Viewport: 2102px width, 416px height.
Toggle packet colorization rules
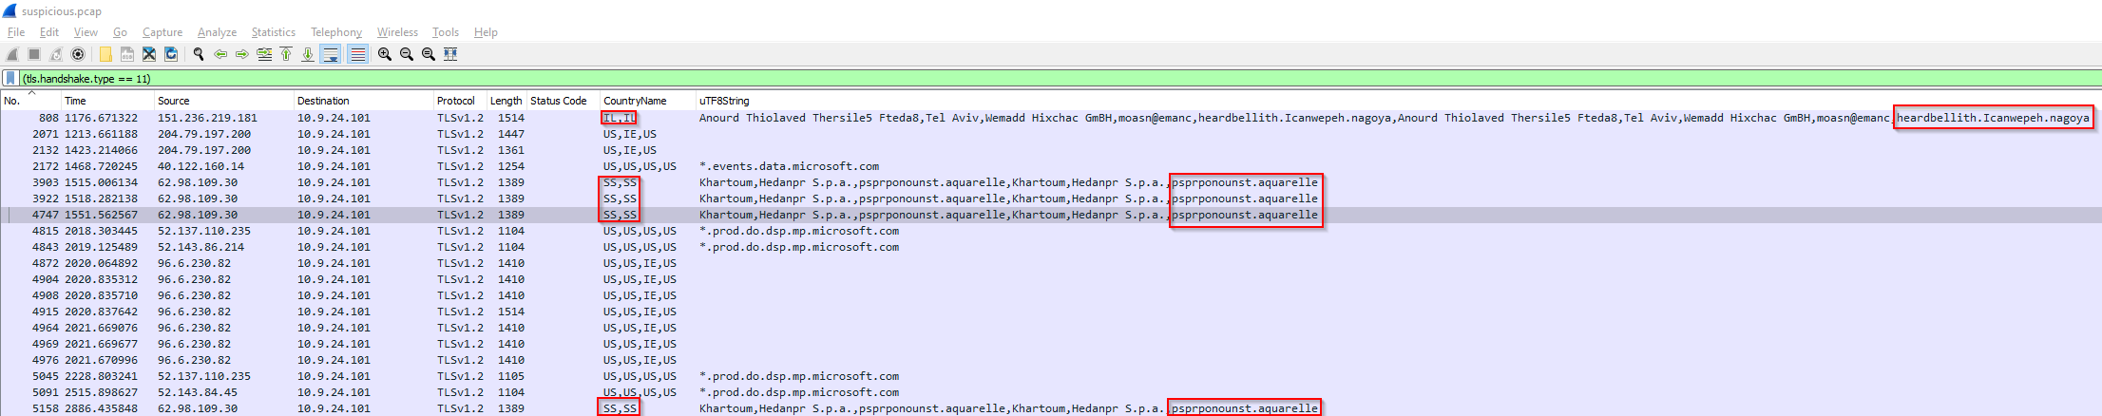[357, 54]
